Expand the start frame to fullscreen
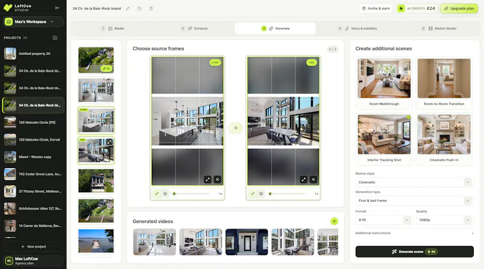 208,179
